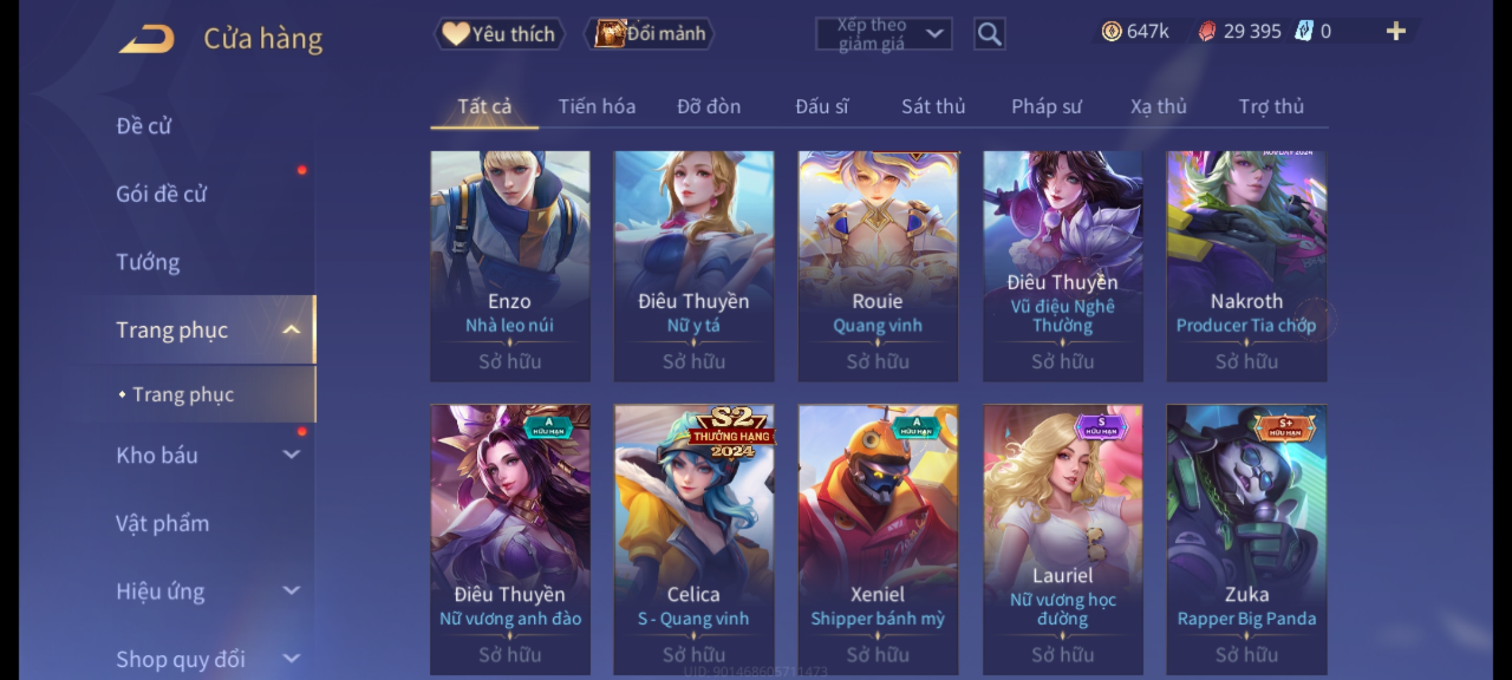Screen dimensions: 1512x680
Task: Tap the back arrow beside Cửa hàng
Action: point(147,39)
